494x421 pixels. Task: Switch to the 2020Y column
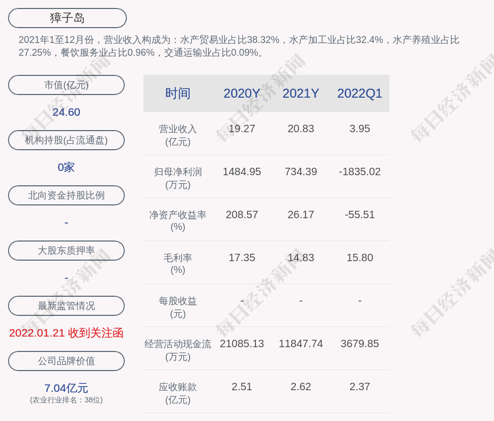point(242,93)
